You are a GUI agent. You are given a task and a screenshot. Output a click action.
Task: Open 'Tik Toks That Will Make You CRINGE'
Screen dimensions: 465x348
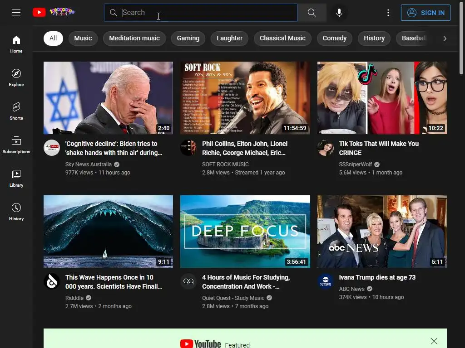pyautogui.click(x=379, y=148)
